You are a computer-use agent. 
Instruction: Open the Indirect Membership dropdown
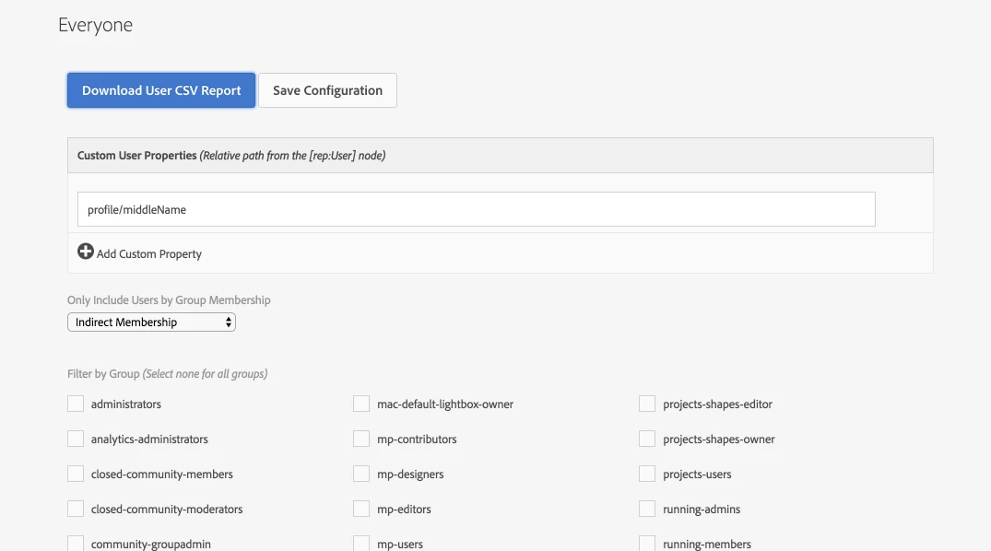point(152,322)
